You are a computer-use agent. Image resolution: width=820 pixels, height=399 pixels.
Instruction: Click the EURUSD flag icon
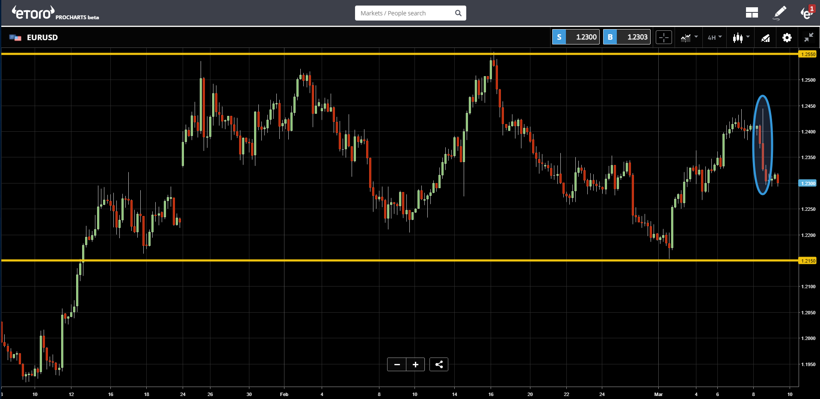[x=15, y=38]
